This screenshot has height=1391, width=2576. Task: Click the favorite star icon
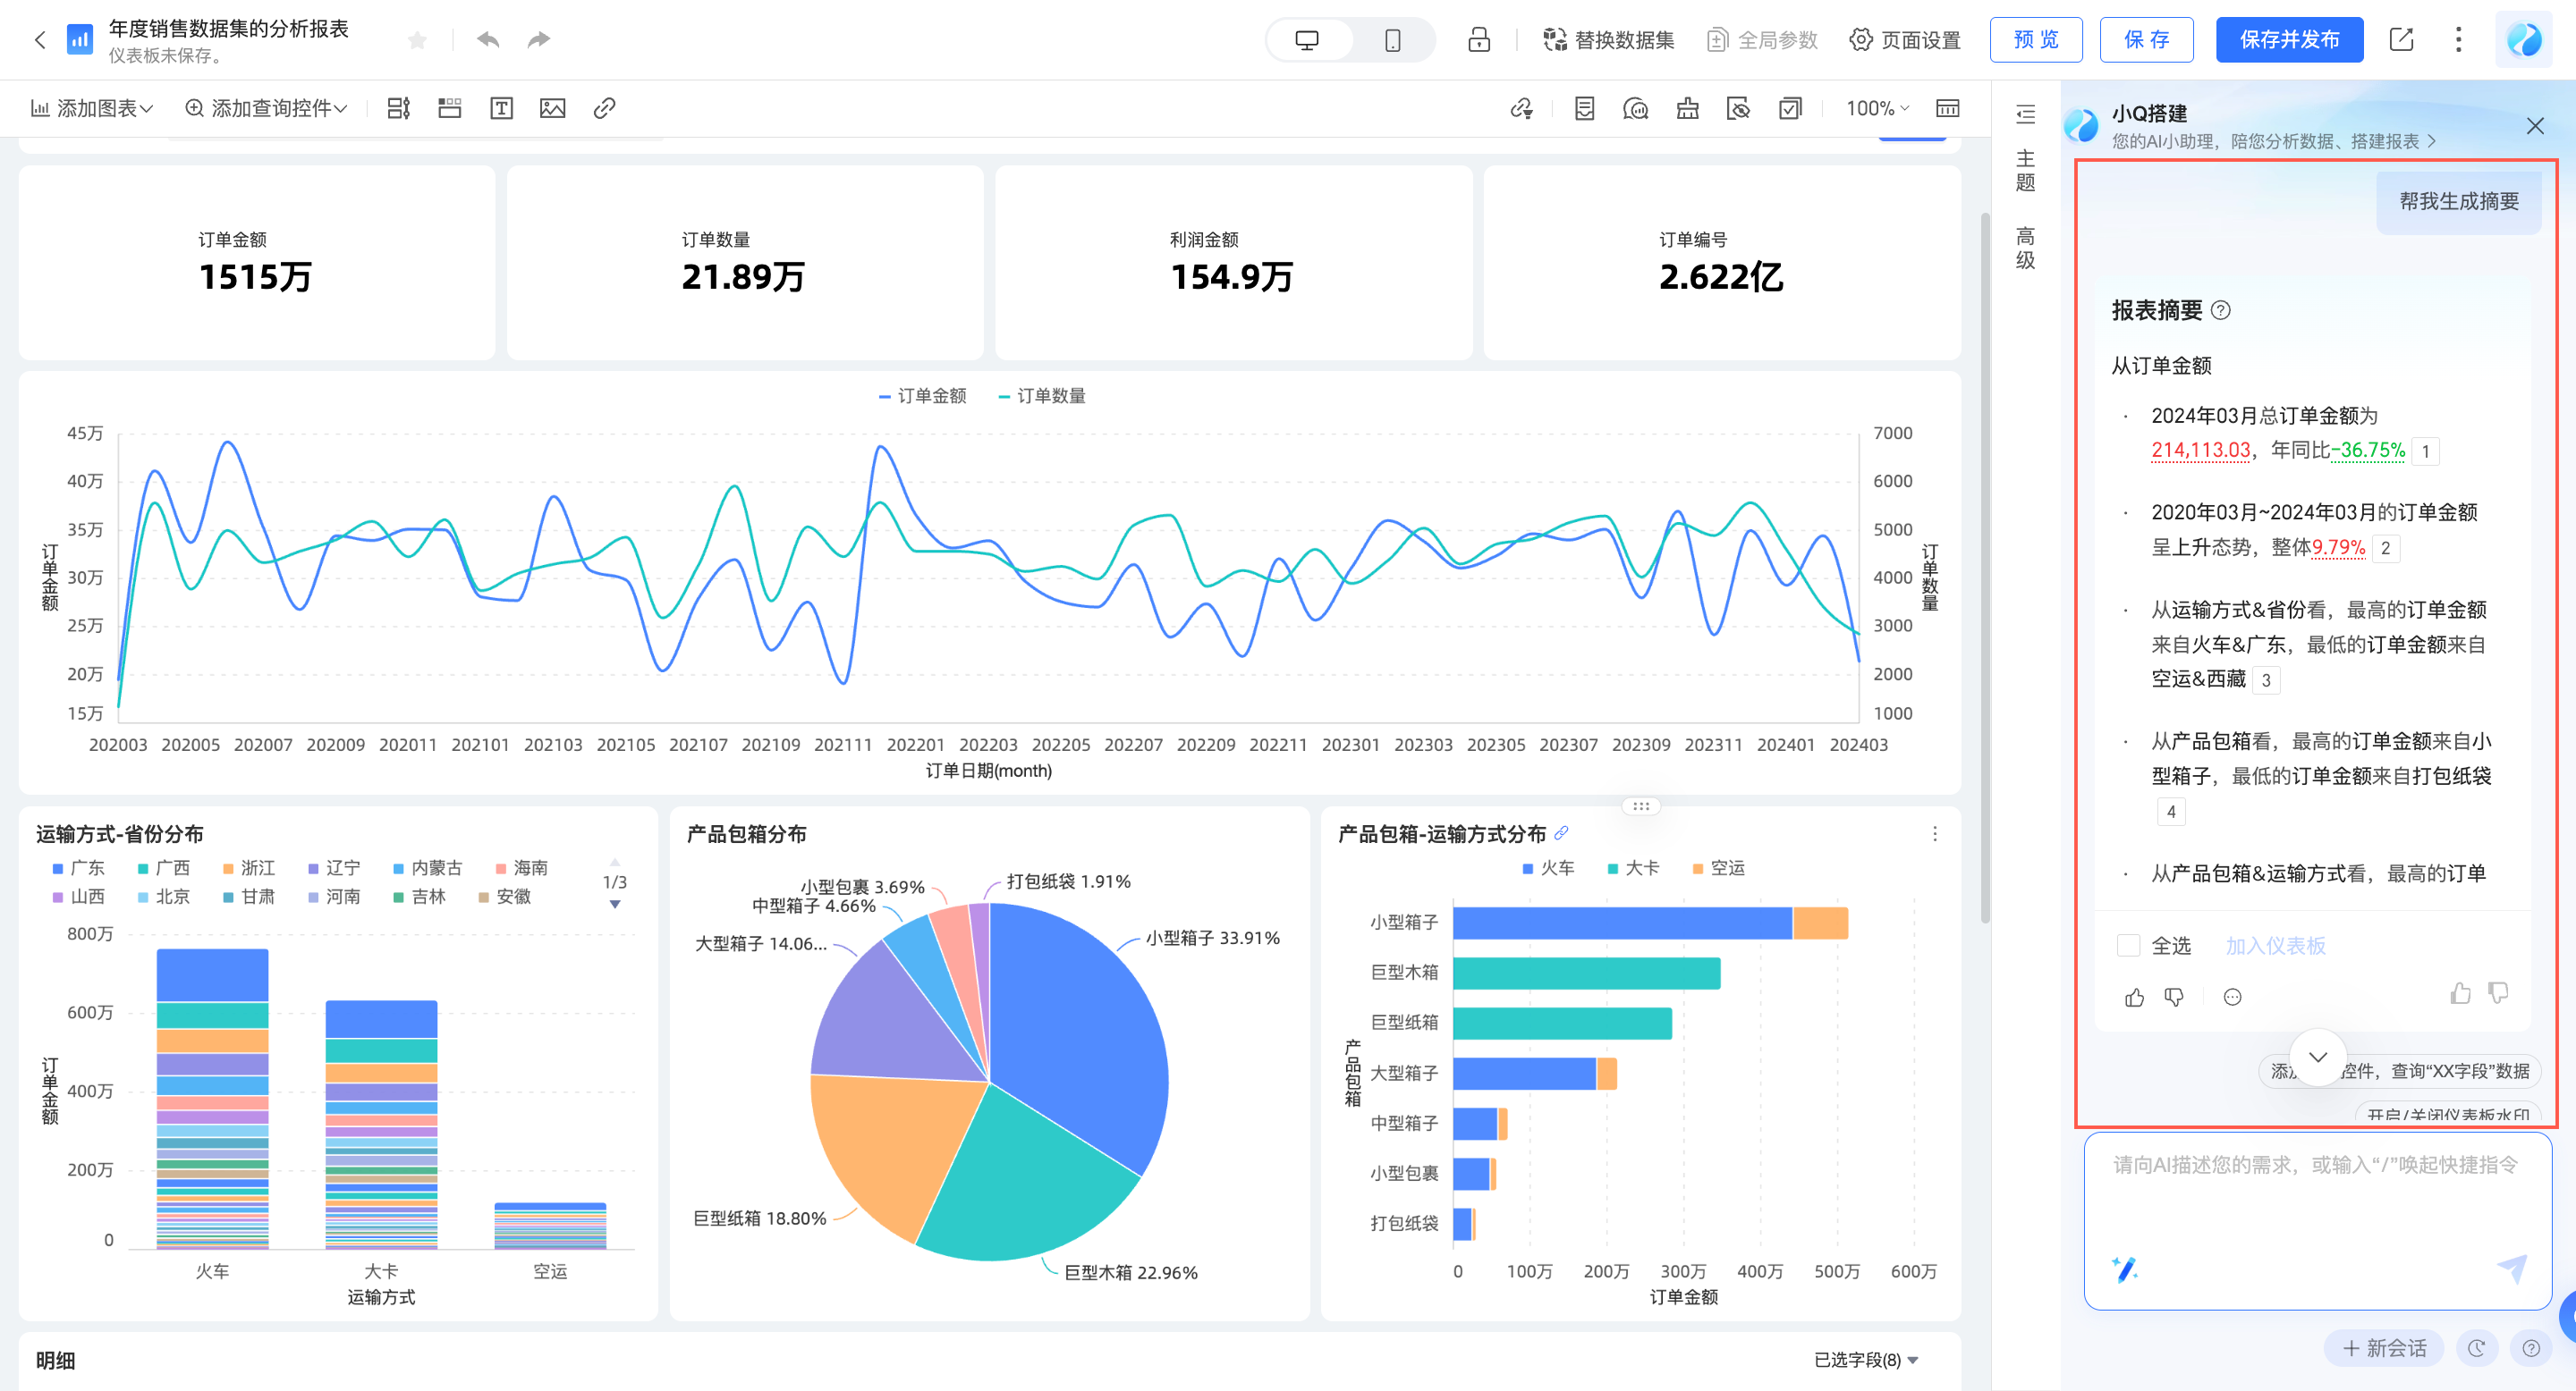pos(418,40)
